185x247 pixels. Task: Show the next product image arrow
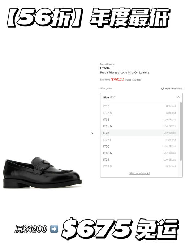(92, 133)
